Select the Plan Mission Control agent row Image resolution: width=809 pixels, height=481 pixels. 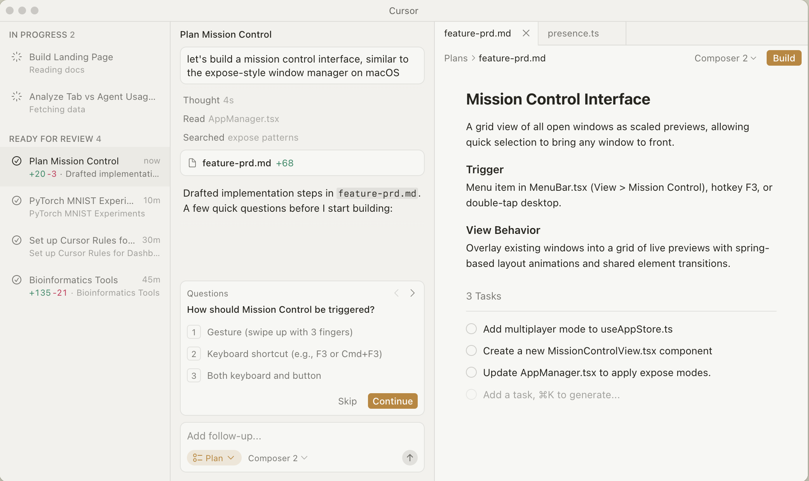(x=85, y=167)
